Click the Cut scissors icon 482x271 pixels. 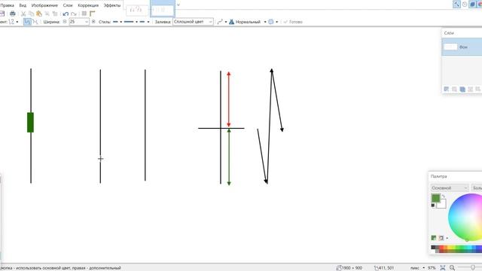pos(23,14)
